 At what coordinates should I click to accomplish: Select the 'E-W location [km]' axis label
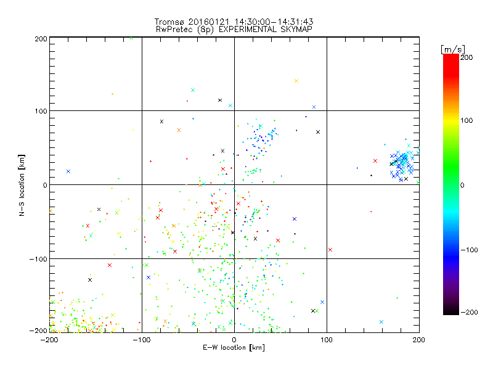pos(234,347)
